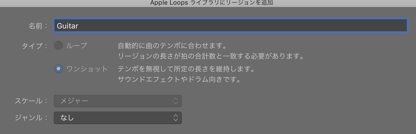Click the 名前 text field containing Guitar
416x134 pixels.
point(230,26)
